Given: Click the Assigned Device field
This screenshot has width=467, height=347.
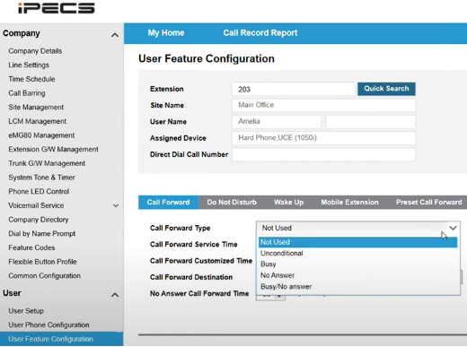Looking at the screenshot, I should pos(323,138).
